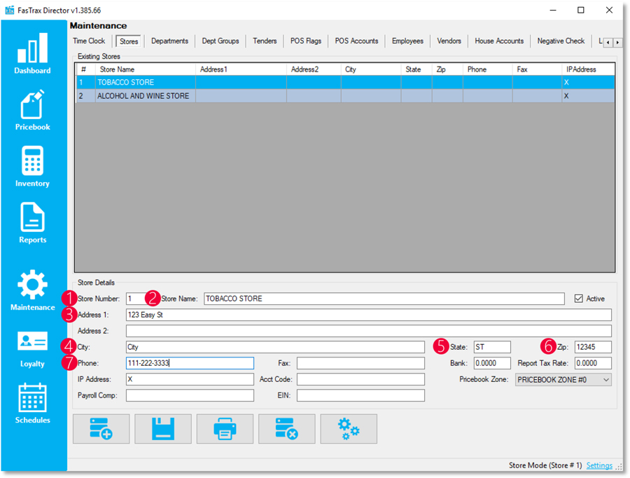Viewport: 630px width, 478px height.
Task: Select the Maintenance gear icon
Action: tap(32, 285)
